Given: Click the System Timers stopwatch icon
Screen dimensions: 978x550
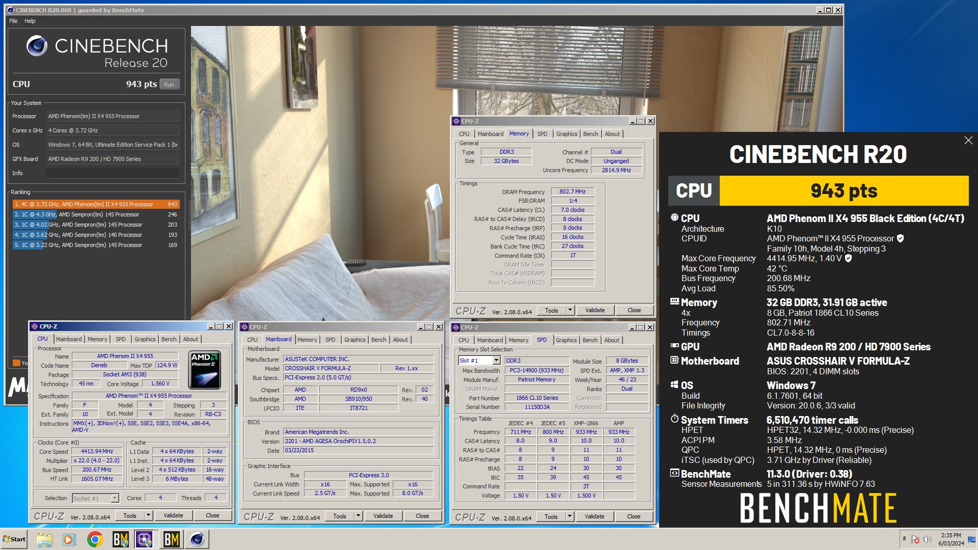Looking at the screenshot, I should point(674,419).
